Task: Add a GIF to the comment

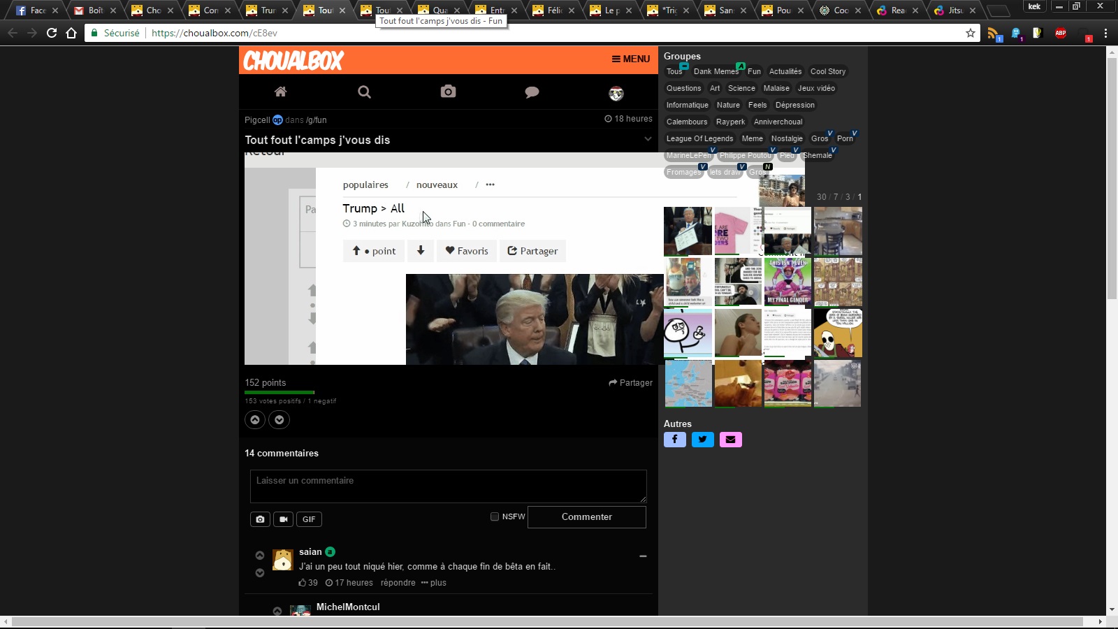Action: pyautogui.click(x=309, y=519)
